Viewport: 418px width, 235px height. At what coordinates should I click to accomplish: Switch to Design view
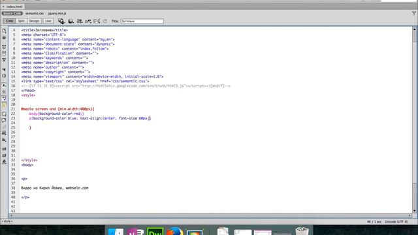[34, 21]
